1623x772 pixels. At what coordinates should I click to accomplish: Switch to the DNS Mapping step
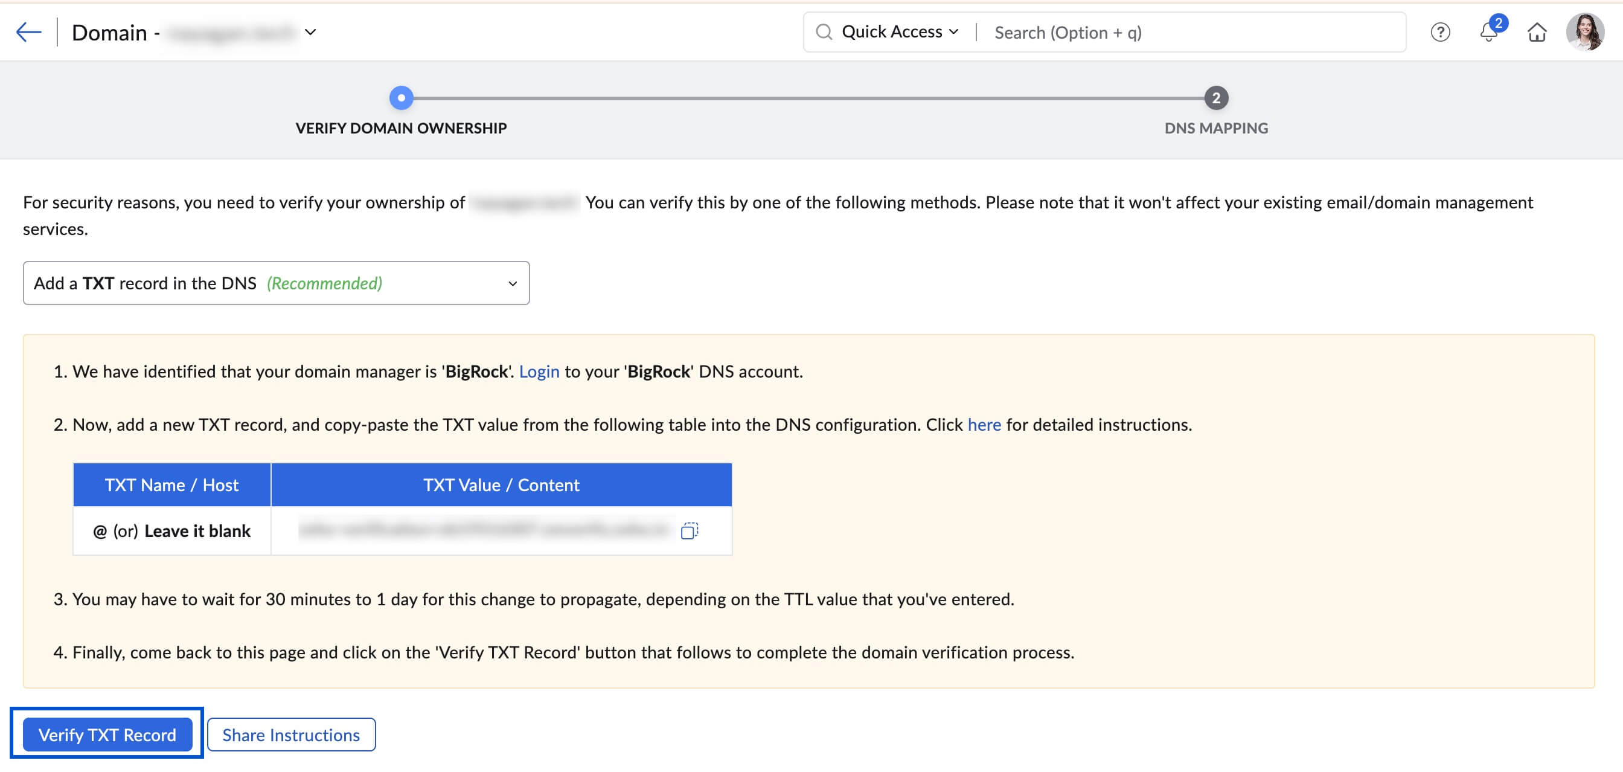1216,128
